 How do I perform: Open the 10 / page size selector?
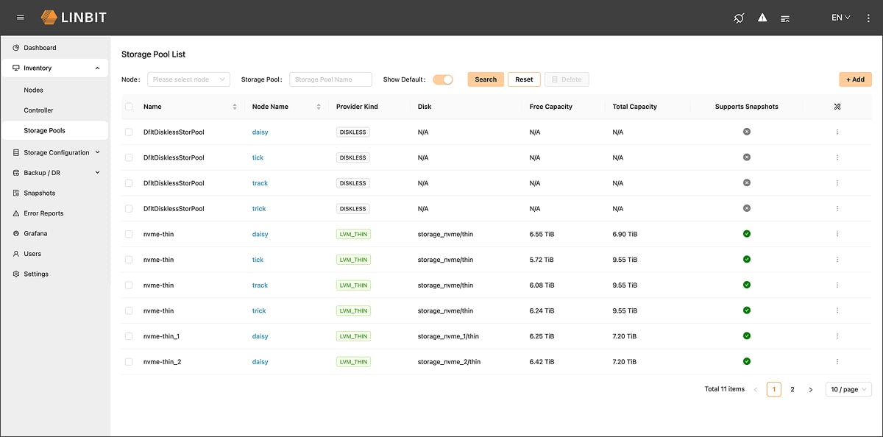(848, 388)
